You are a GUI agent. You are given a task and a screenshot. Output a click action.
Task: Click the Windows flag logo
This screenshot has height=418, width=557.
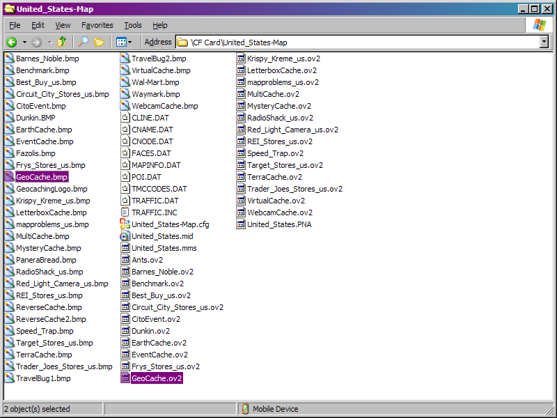pyautogui.click(x=539, y=25)
